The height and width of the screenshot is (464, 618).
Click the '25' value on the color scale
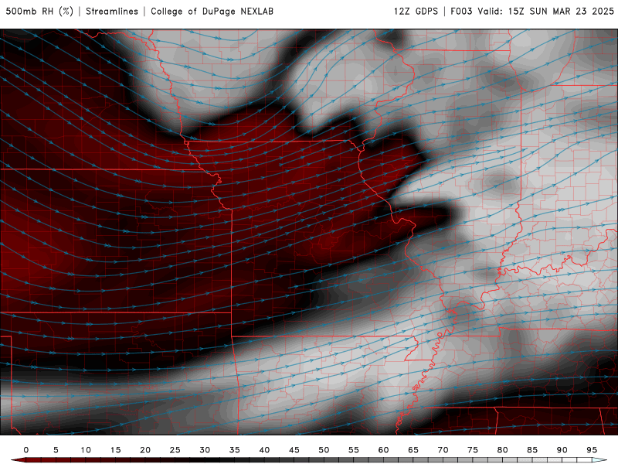175,450
